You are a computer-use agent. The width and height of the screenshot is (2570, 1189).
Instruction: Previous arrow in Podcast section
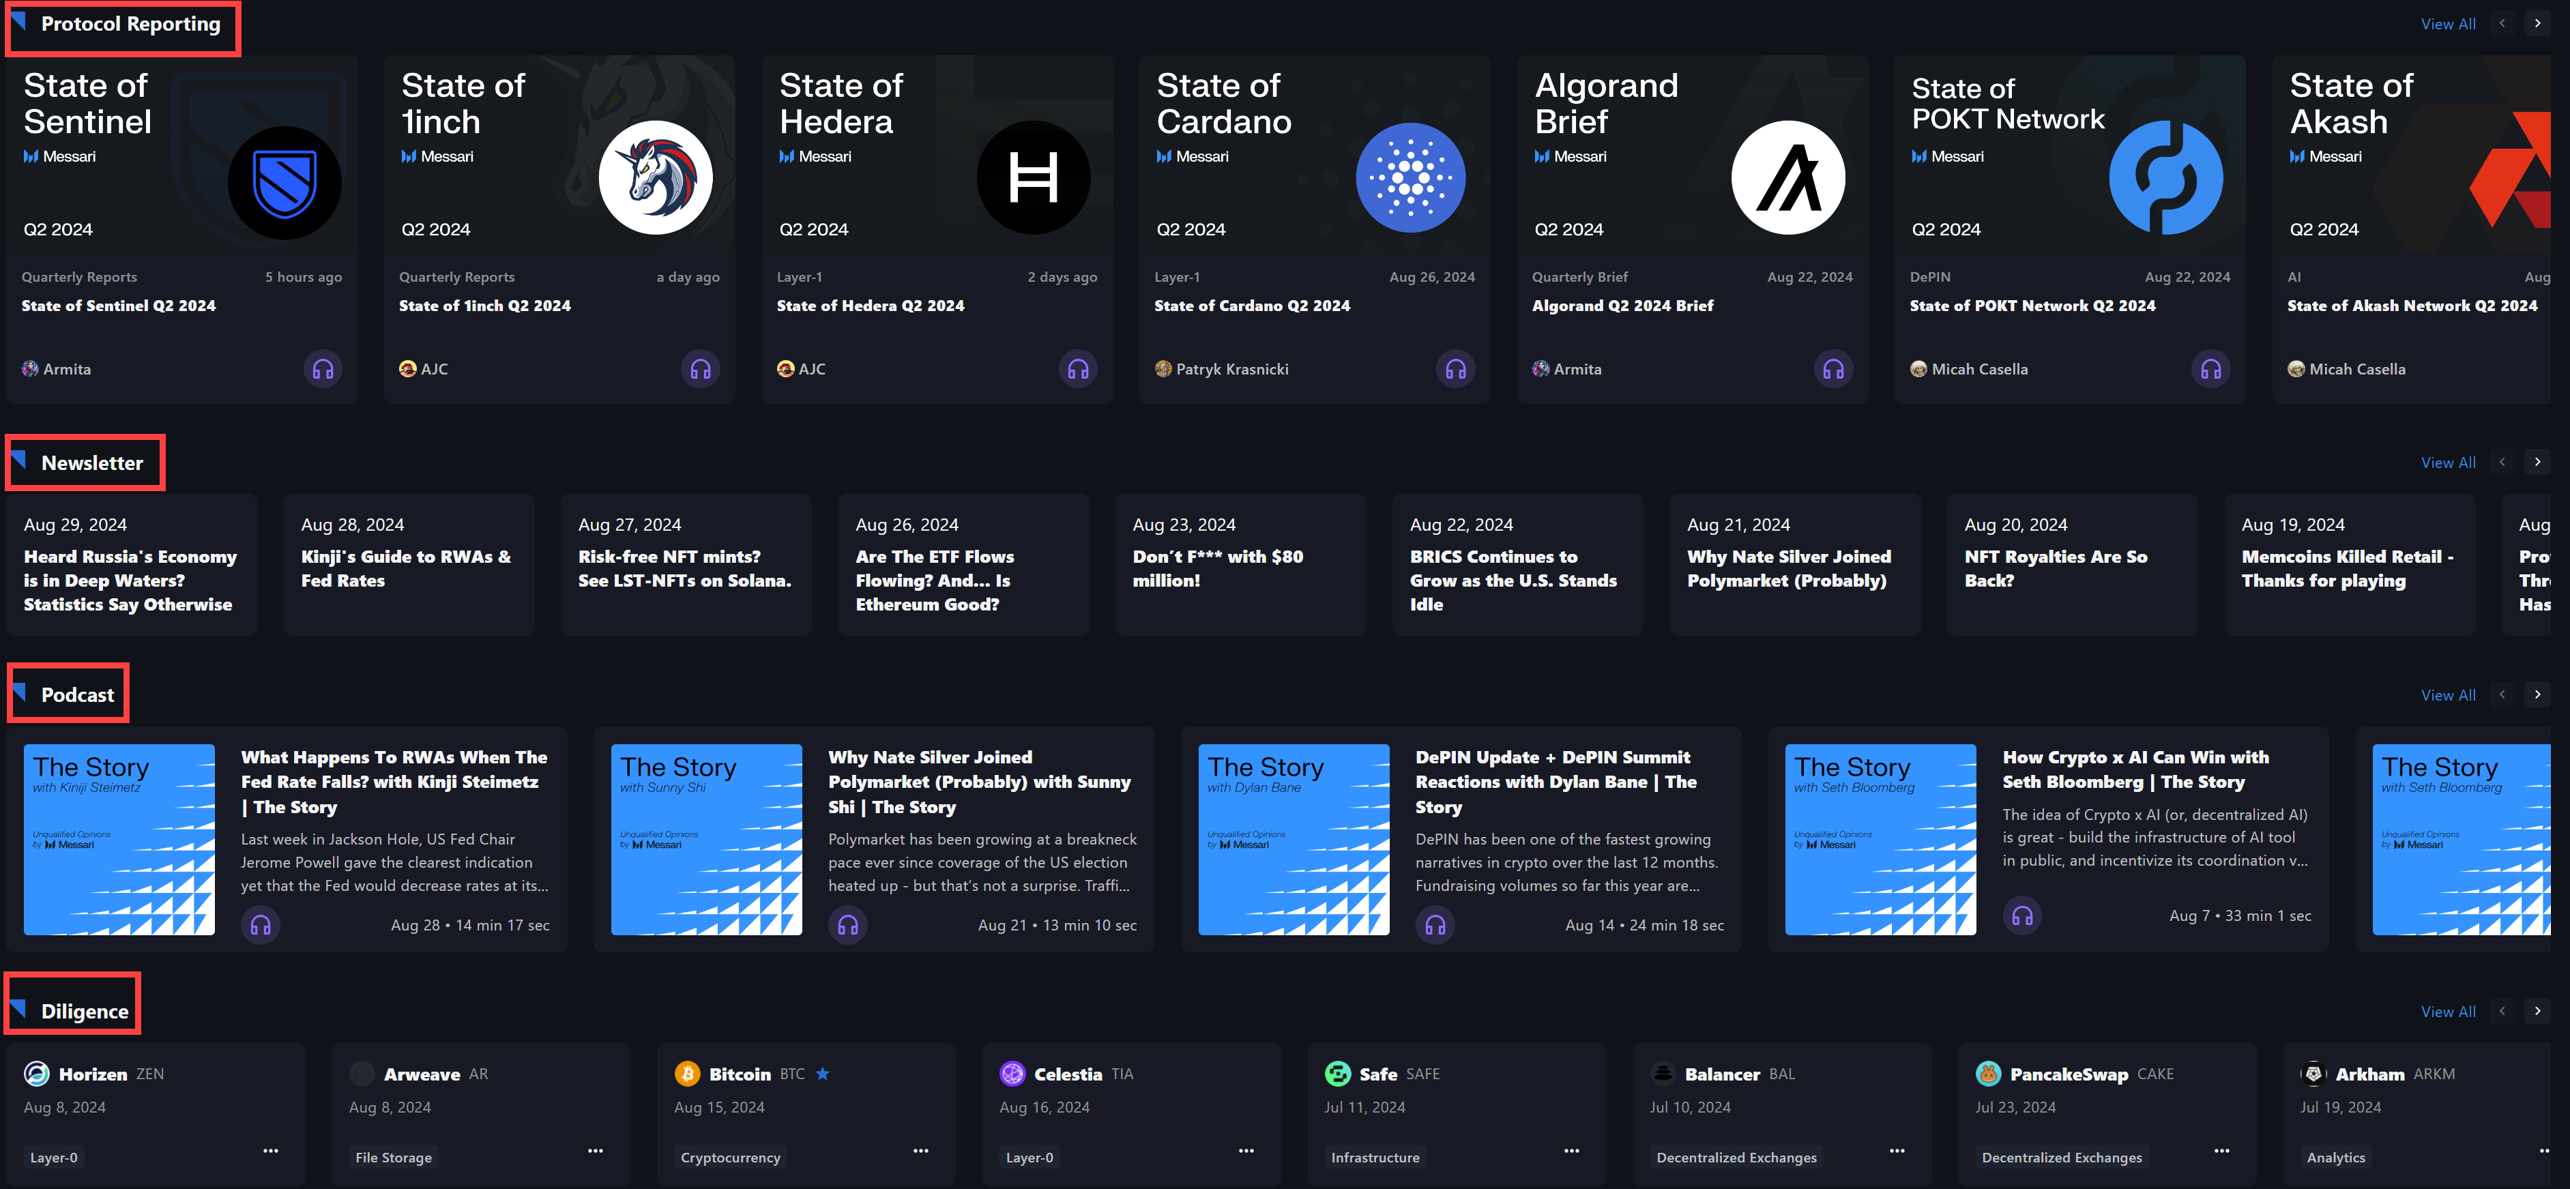(x=2501, y=694)
